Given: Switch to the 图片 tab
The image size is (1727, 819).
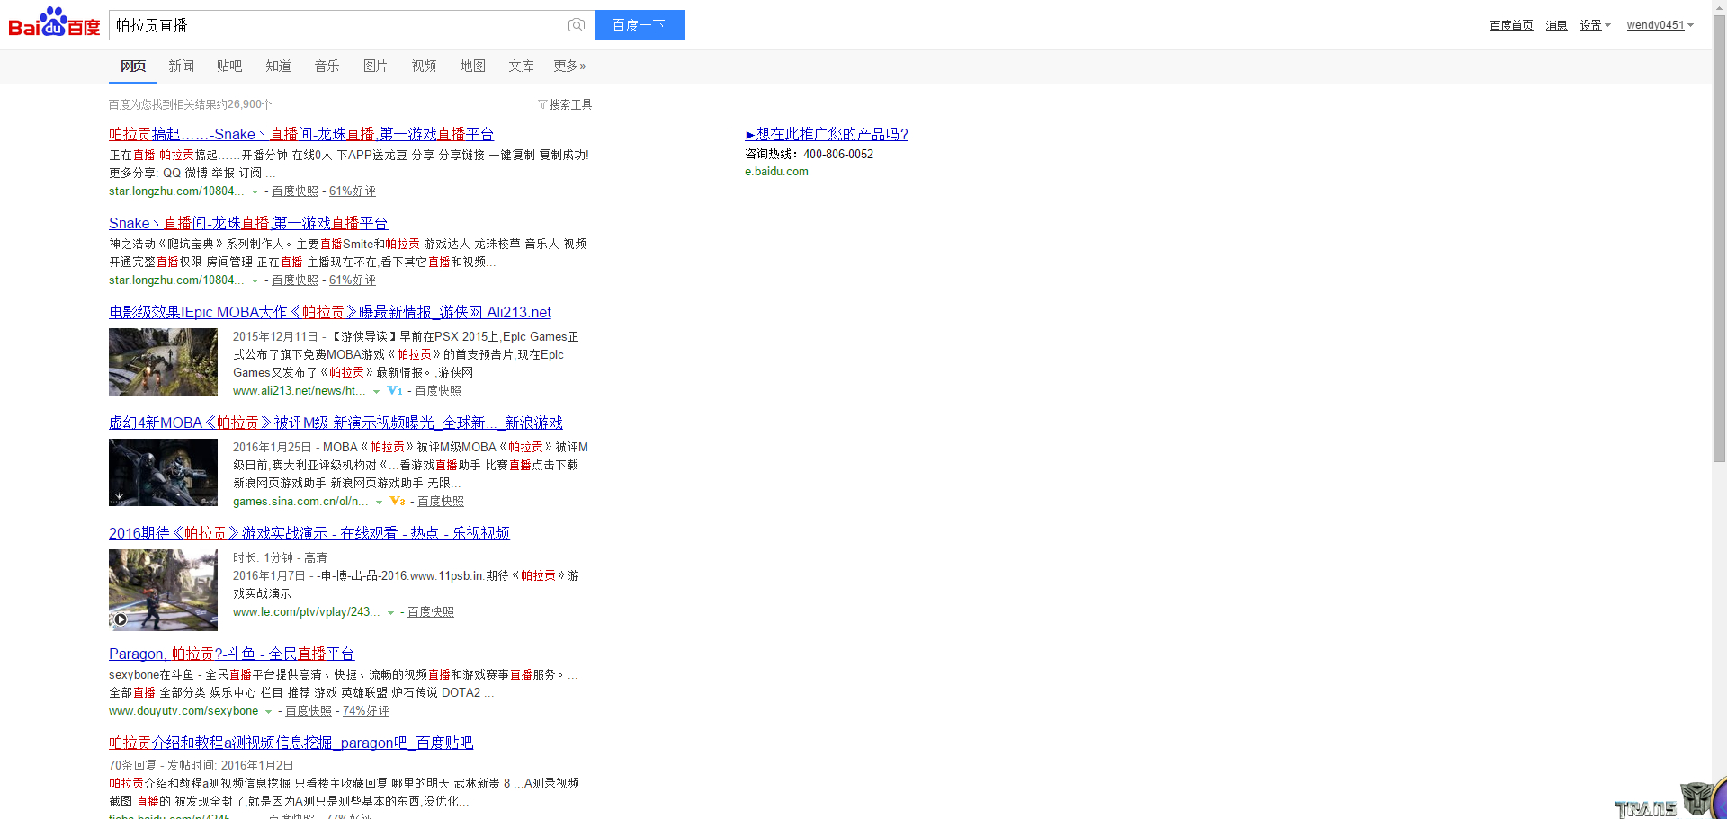Looking at the screenshot, I should point(375,66).
